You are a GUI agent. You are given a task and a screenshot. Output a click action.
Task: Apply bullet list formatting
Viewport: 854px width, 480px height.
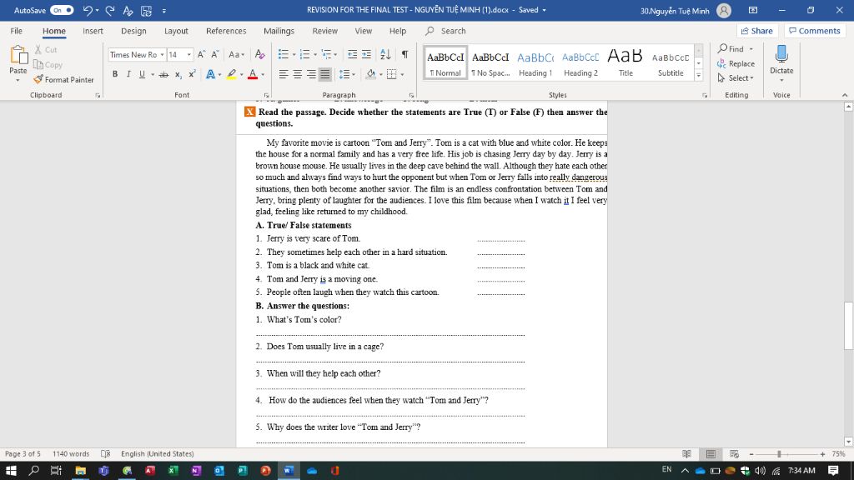pyautogui.click(x=284, y=54)
